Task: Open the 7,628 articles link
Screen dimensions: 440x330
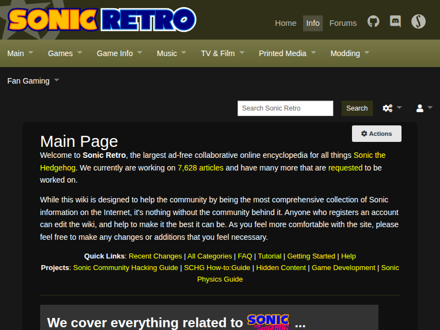Action: click(200, 168)
